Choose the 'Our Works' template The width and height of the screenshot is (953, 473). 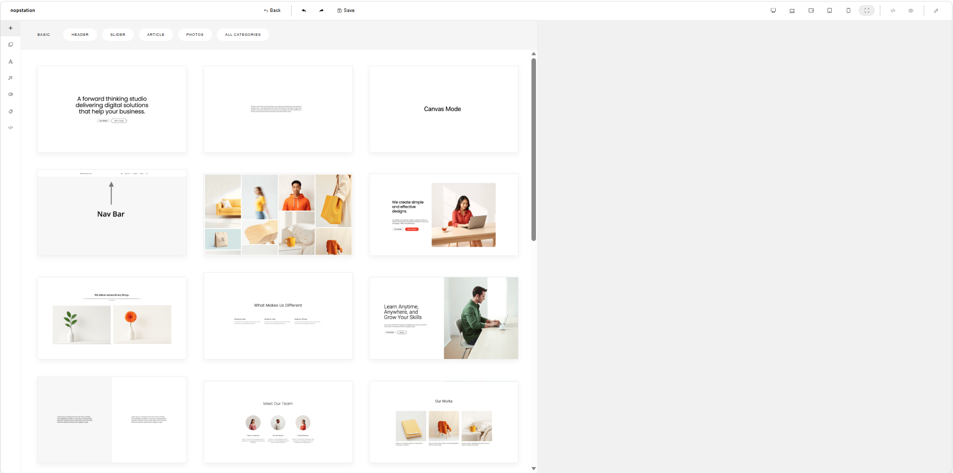coord(444,422)
